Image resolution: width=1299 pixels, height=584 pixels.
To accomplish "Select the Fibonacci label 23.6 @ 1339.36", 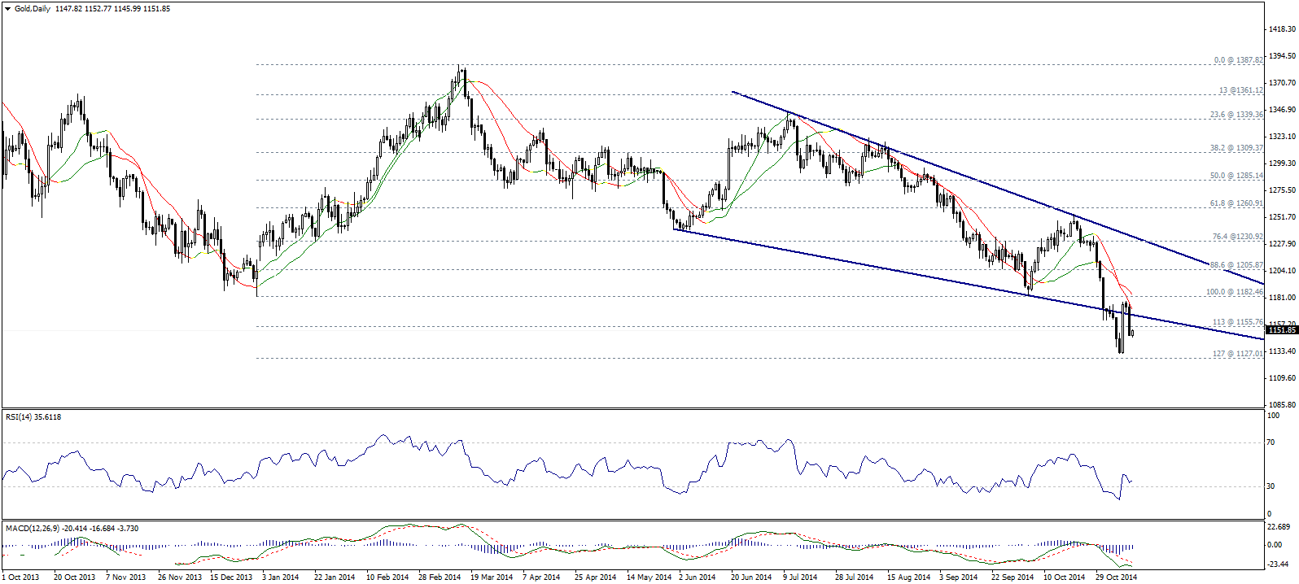I will coord(1236,115).
